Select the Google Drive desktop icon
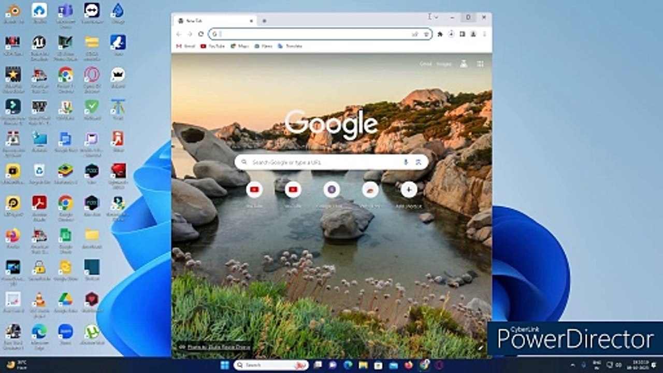Viewport: 663px width, 373px height. [66, 303]
